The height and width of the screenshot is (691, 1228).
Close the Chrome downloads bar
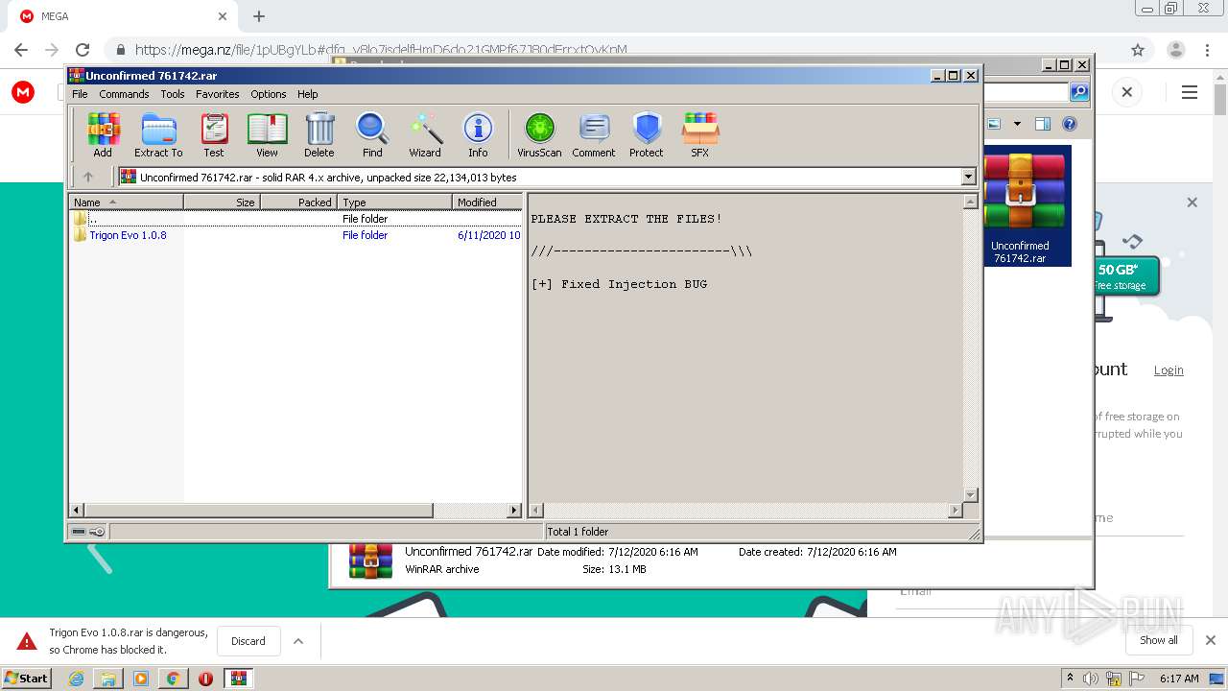[1210, 640]
